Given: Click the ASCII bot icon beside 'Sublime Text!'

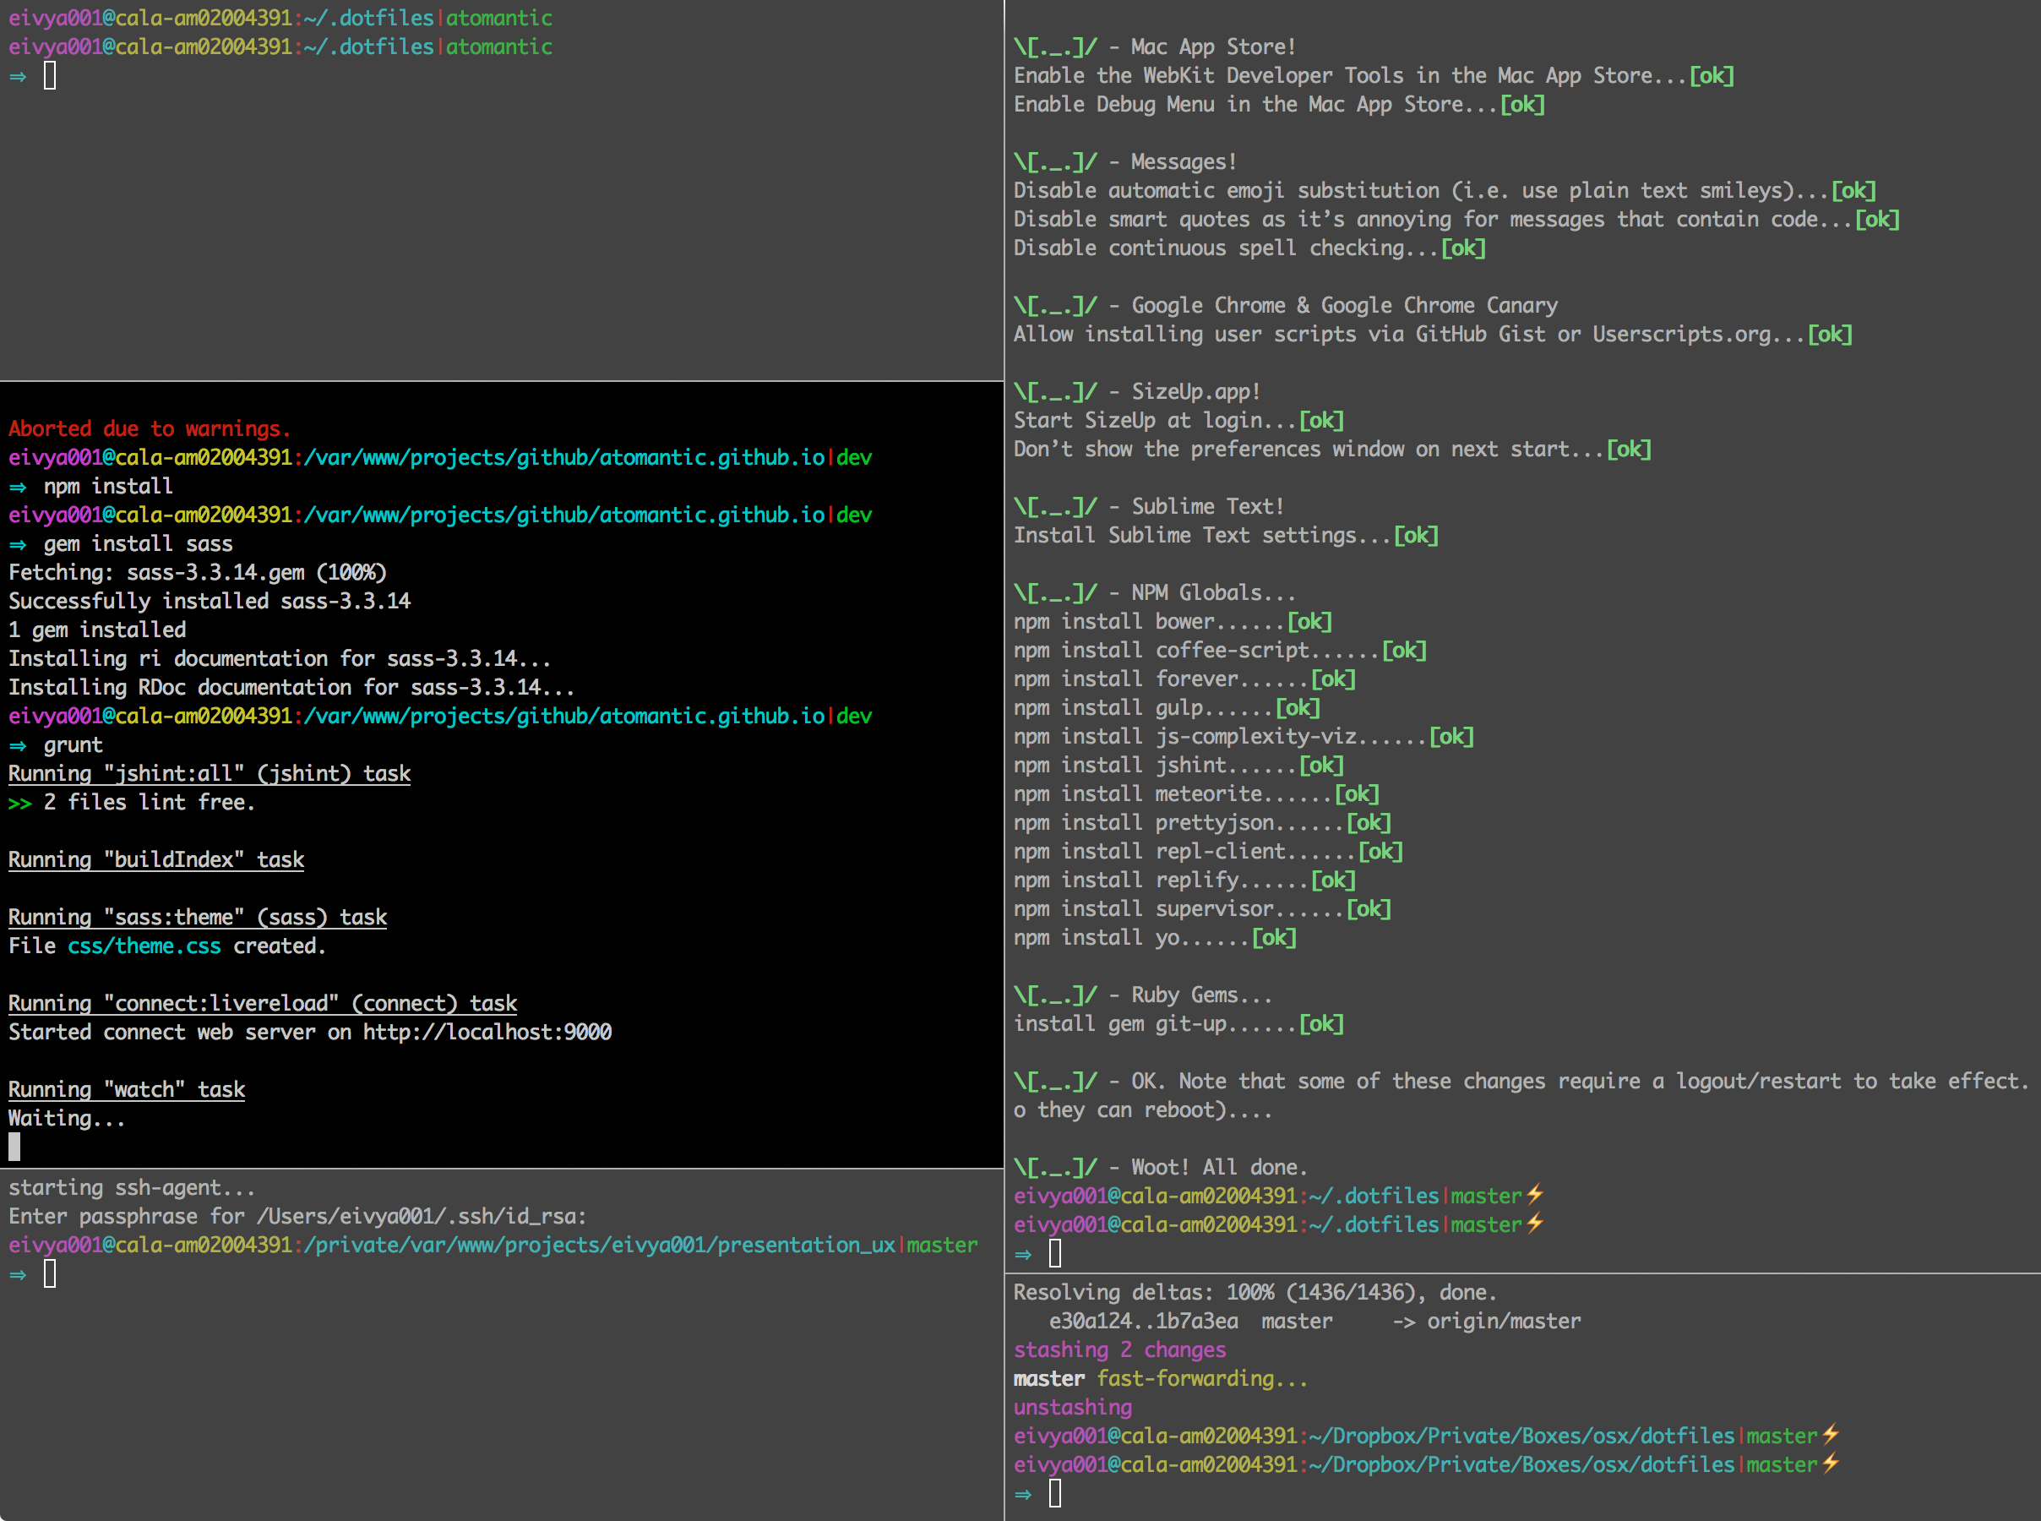Looking at the screenshot, I should pos(1054,506).
